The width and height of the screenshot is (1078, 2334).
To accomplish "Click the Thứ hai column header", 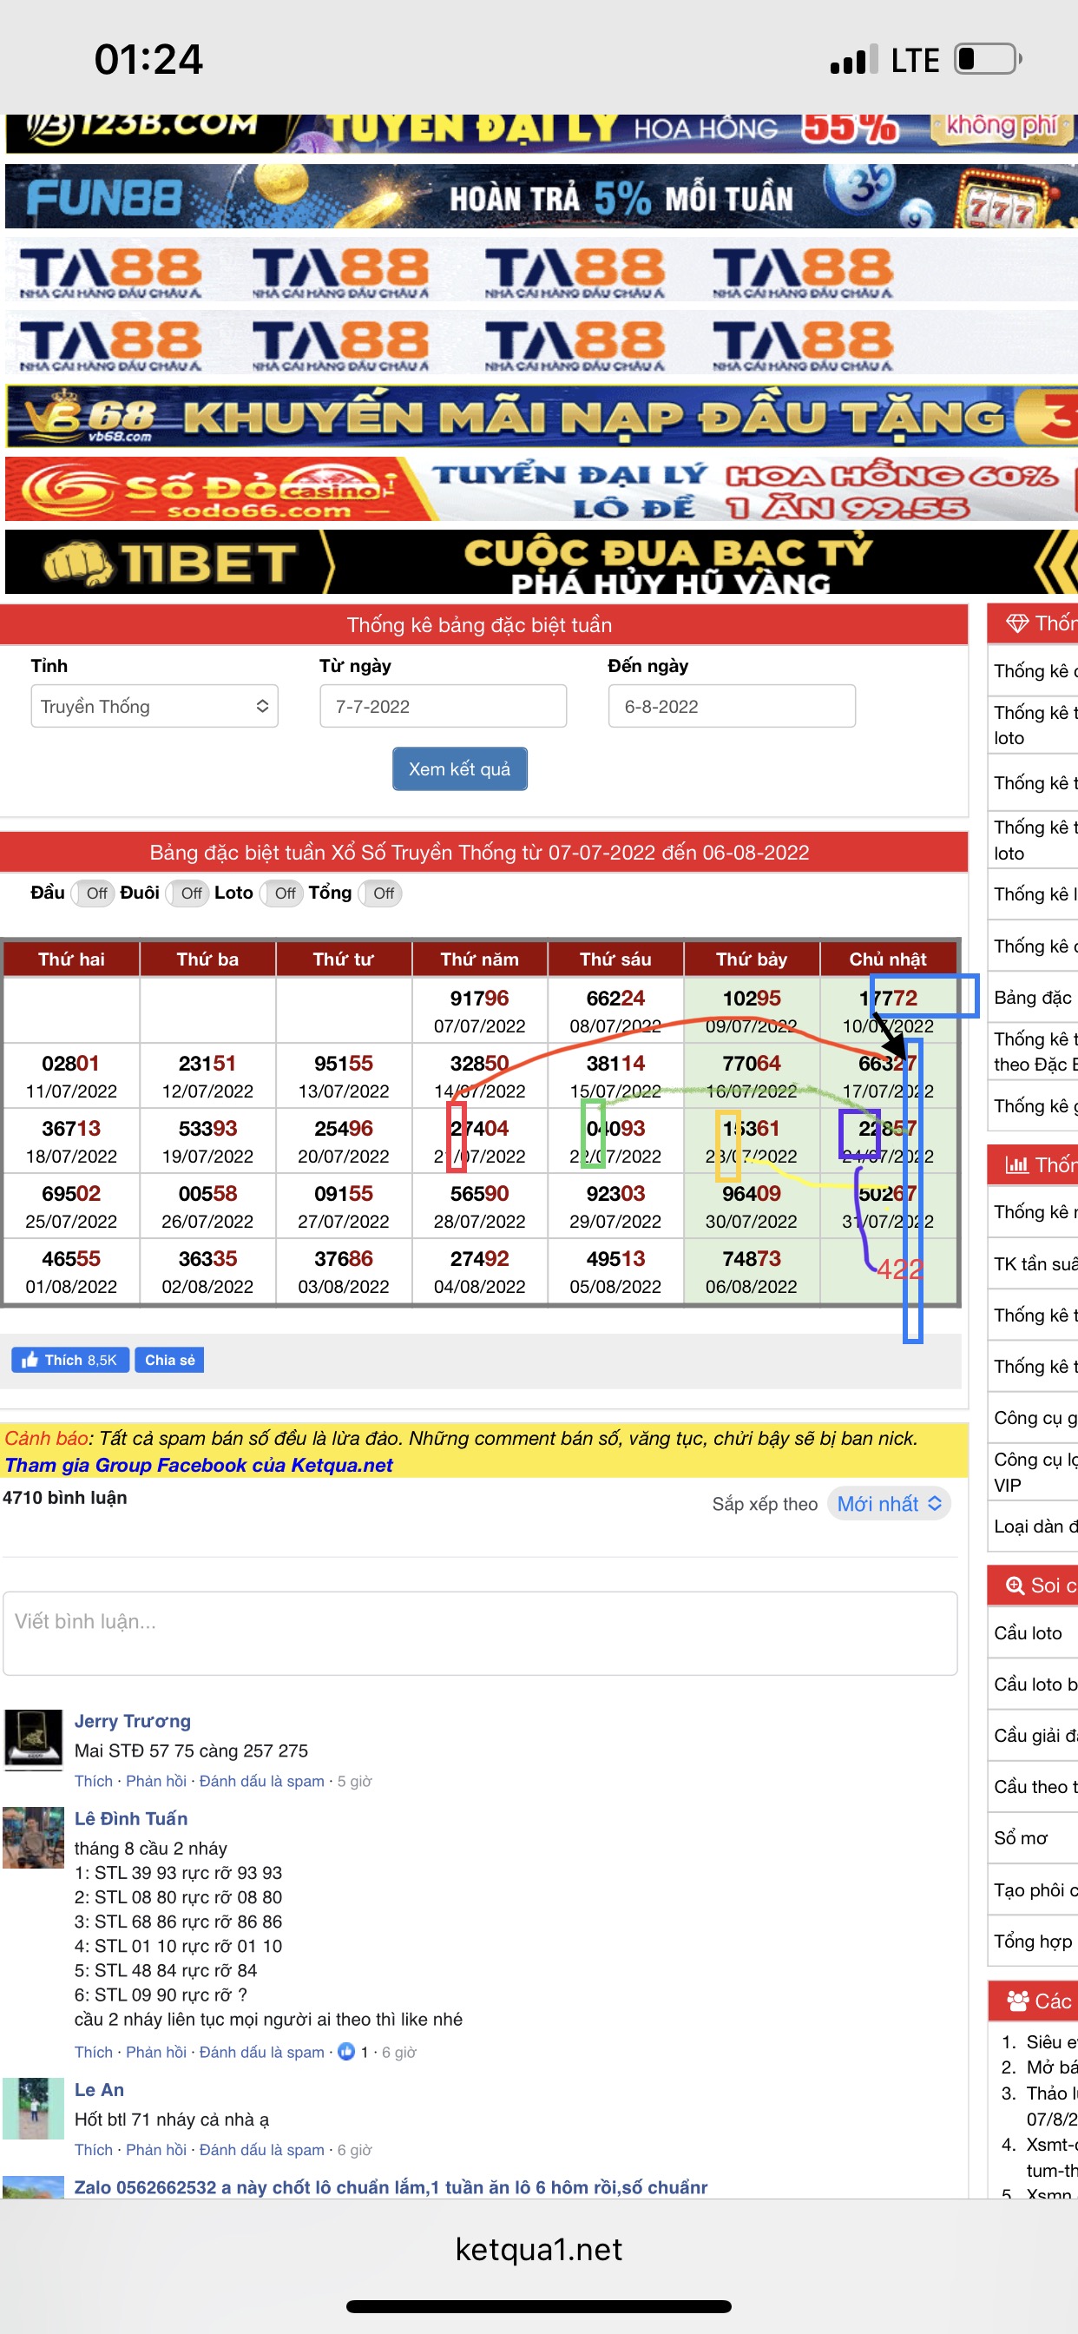I will click(71, 959).
